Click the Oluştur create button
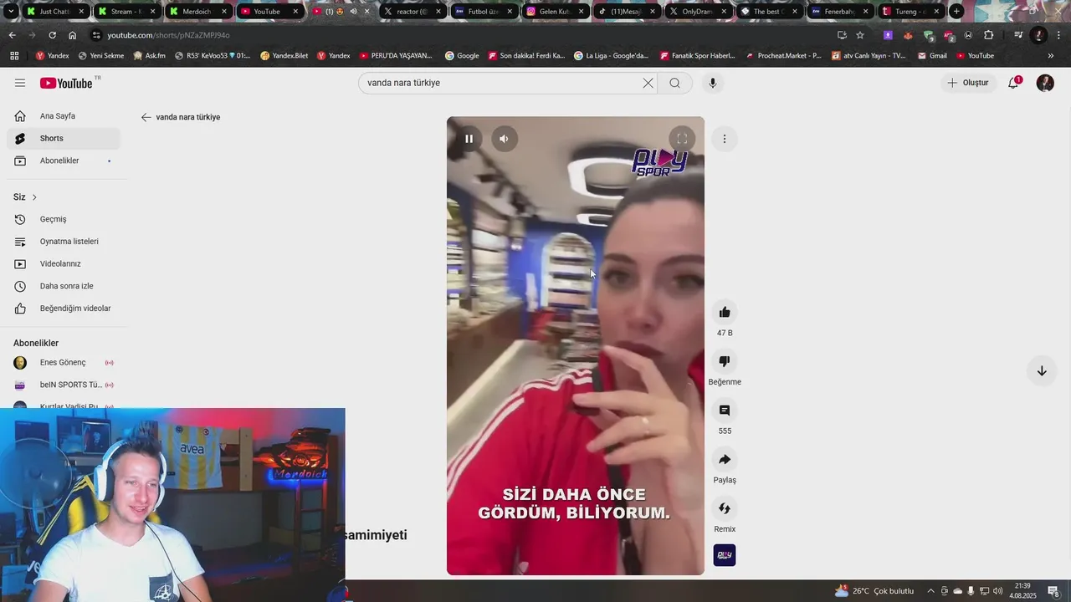This screenshot has width=1071, height=602. [x=968, y=83]
